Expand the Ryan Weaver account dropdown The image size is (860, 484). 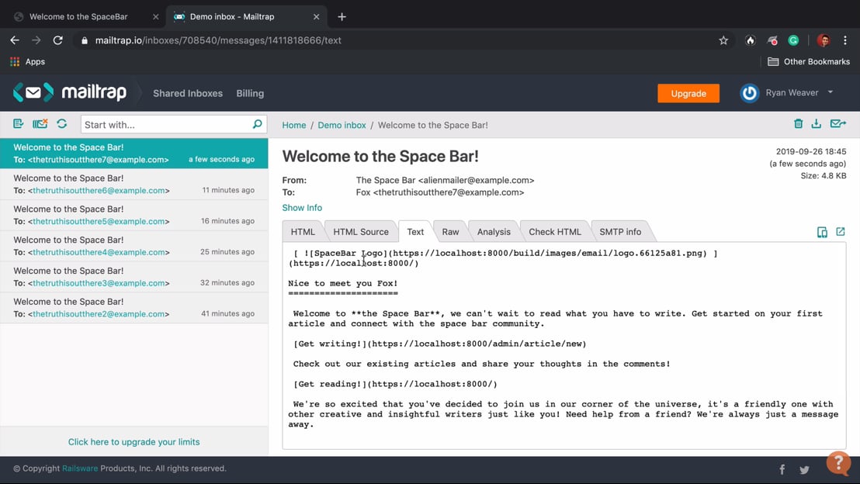click(831, 92)
